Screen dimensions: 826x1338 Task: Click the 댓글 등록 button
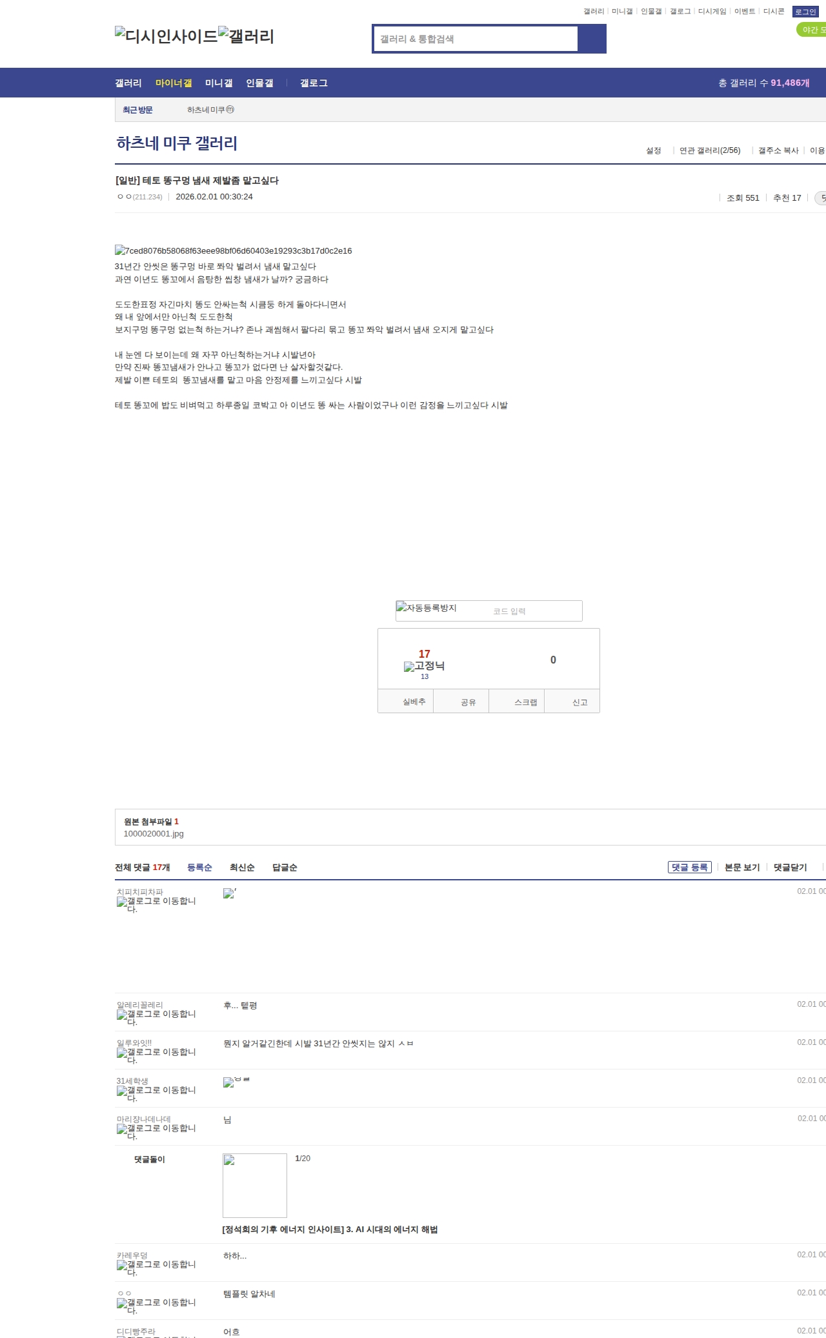coord(690,867)
